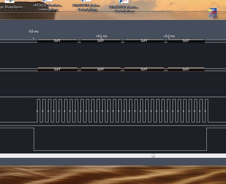Click the +0.2 ms time marker
Viewport: 226px width, 184px height.
coord(169,36)
